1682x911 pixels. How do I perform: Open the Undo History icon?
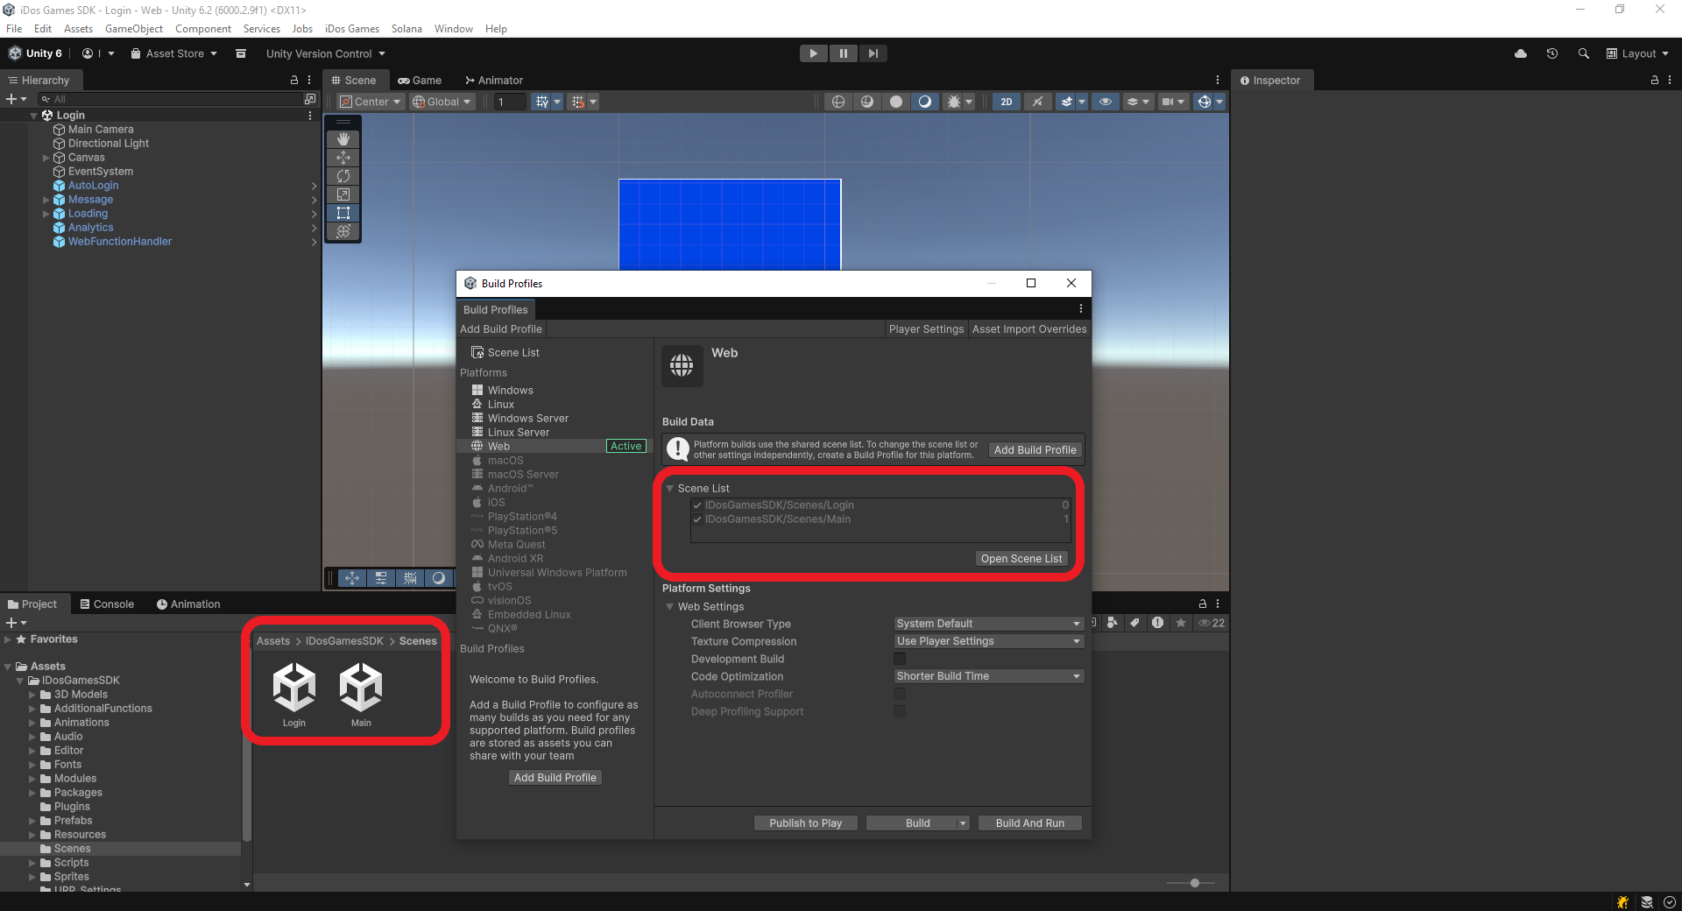click(1551, 53)
